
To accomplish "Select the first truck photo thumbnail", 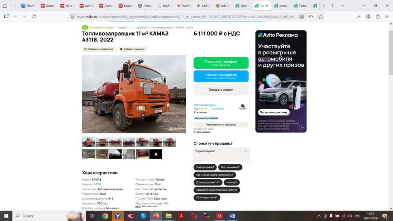I will tap(89, 142).
